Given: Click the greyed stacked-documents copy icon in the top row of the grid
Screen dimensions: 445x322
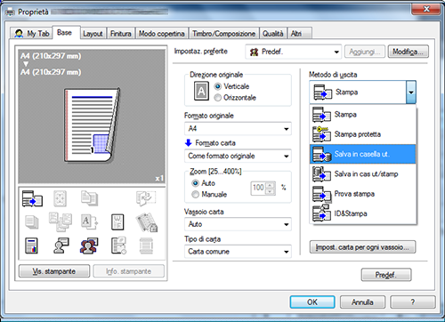Looking at the screenshot, I should [x=89, y=198].
